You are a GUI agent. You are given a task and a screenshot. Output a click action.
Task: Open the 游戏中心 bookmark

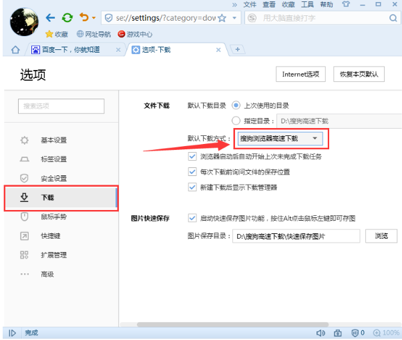135,34
